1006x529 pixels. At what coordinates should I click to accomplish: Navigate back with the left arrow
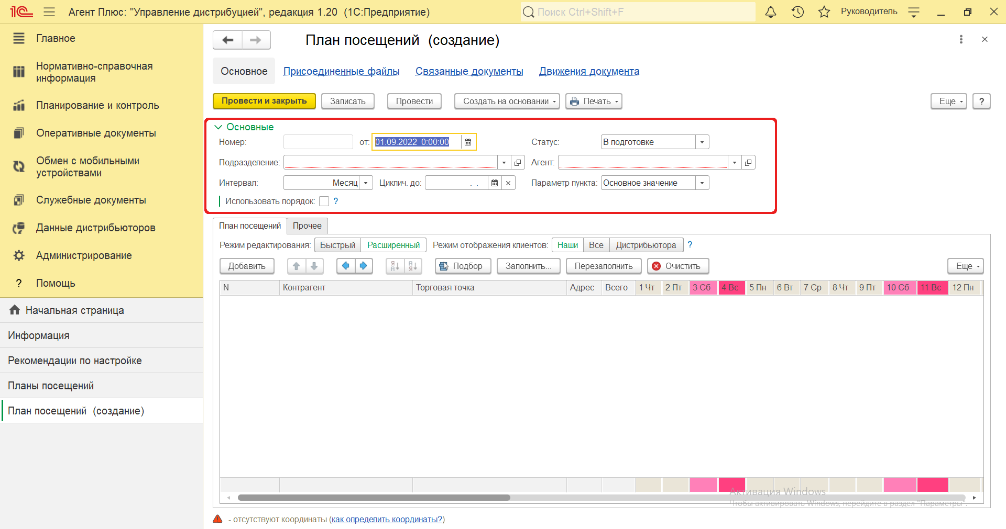pyautogui.click(x=227, y=40)
